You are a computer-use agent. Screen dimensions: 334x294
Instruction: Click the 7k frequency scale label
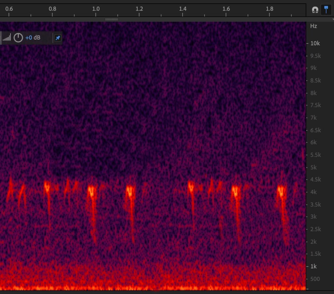coord(313,117)
